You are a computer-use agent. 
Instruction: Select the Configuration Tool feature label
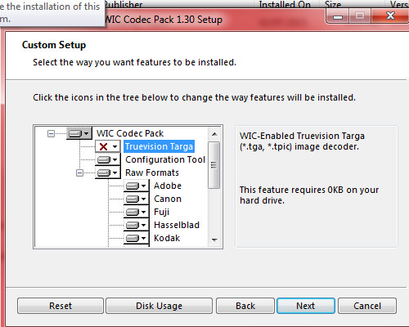165,159
